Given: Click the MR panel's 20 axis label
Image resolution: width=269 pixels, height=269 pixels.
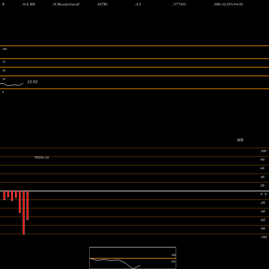Looking at the screenshot, I should (263, 186).
